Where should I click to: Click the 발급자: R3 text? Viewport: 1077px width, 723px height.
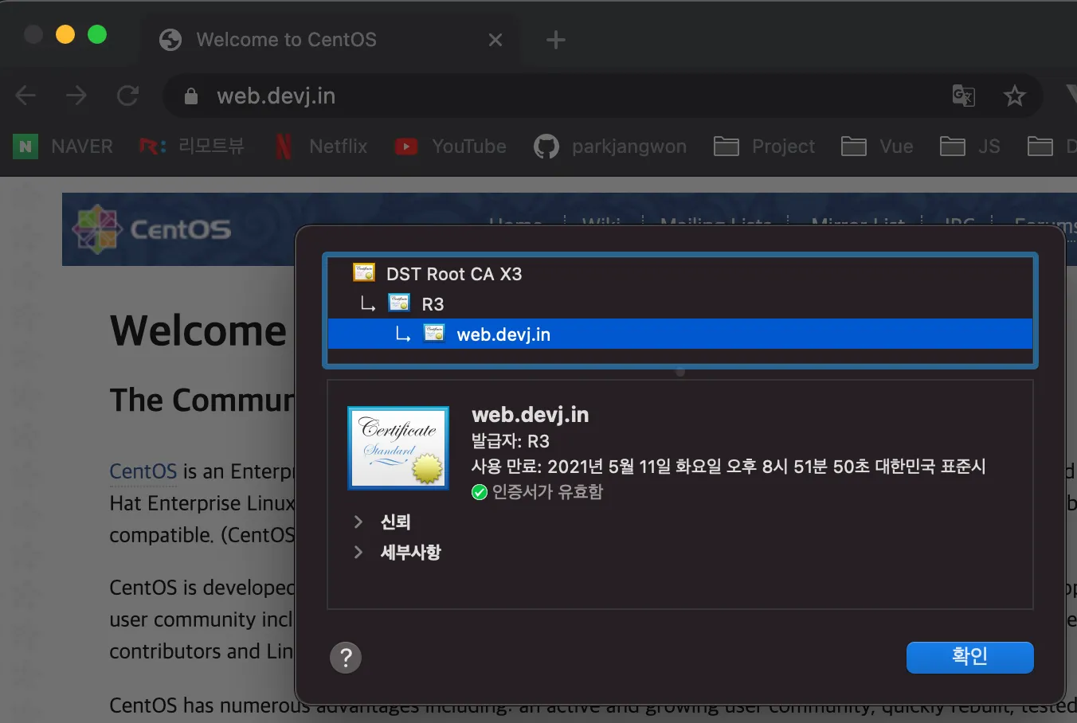pyautogui.click(x=511, y=441)
